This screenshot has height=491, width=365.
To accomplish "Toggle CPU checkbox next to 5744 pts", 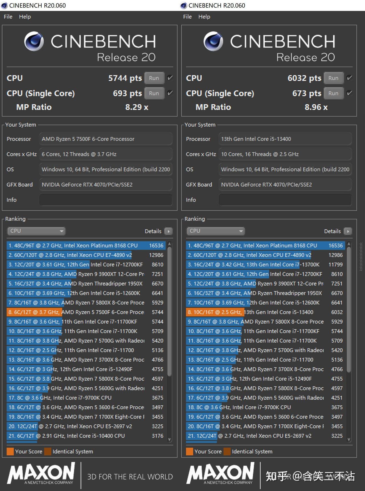I will pos(170,78).
